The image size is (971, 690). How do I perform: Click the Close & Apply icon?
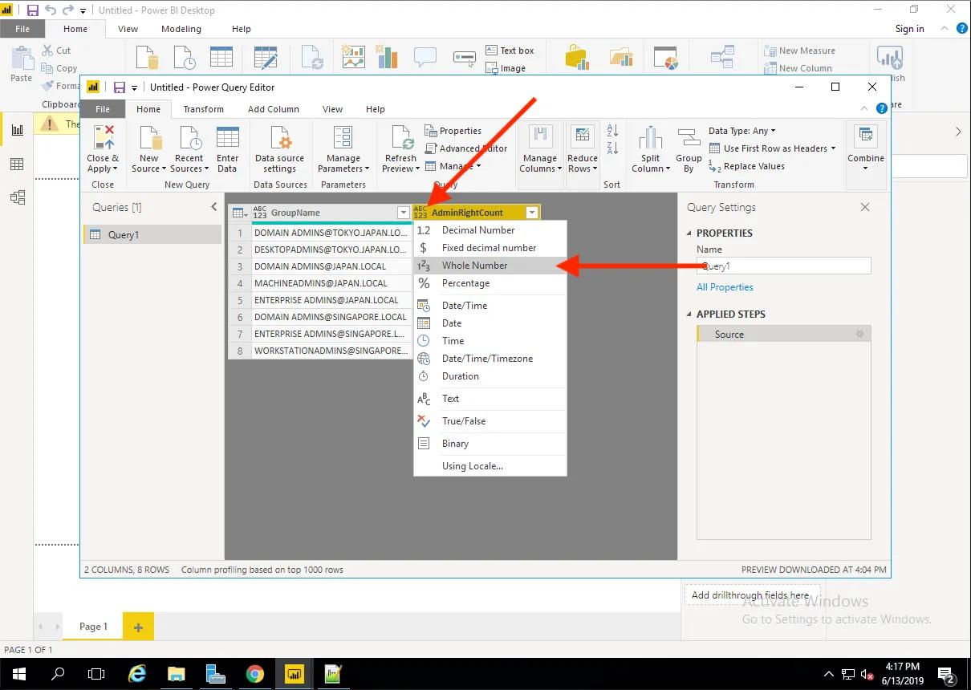click(103, 138)
